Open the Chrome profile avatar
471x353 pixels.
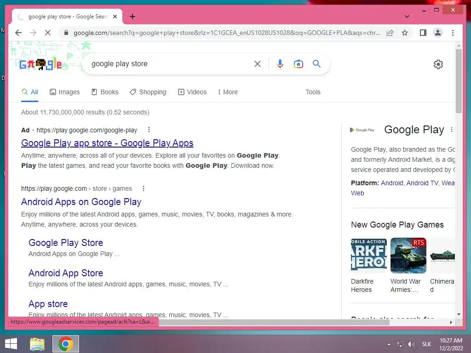[x=438, y=33]
